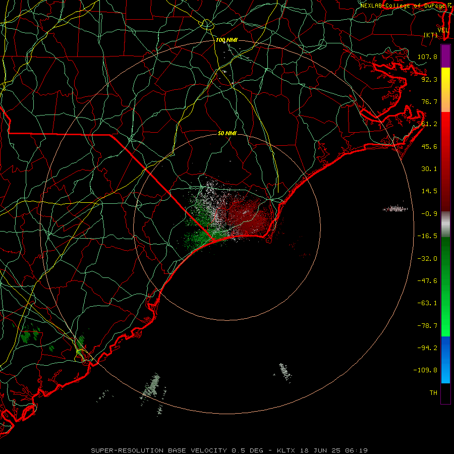This screenshot has width=454, height=454.
Task: Click the -63.1 velocity scale value
Action: (x=427, y=303)
